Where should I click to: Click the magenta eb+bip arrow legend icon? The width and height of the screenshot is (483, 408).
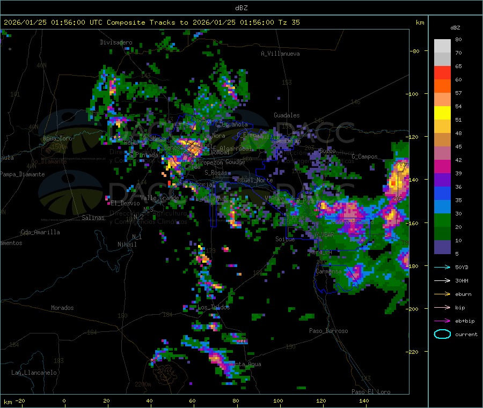(442, 321)
